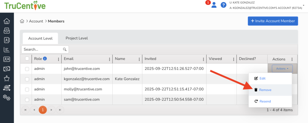
Task: Toggle the select-all checkbox in table header
Action: pyautogui.click(x=27, y=59)
